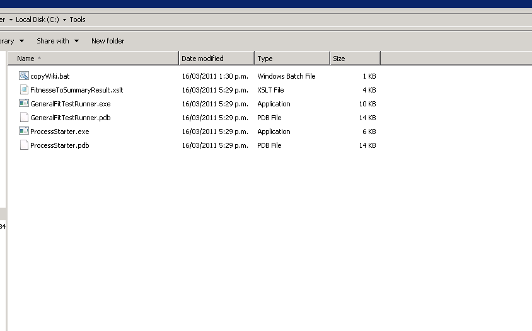Click the Application type of GeneralFitTestRunner.exe
532x331 pixels.
(274, 104)
